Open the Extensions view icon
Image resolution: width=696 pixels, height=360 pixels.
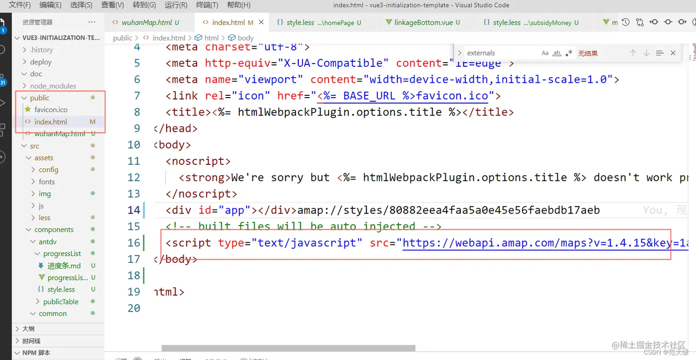click(x=2, y=129)
